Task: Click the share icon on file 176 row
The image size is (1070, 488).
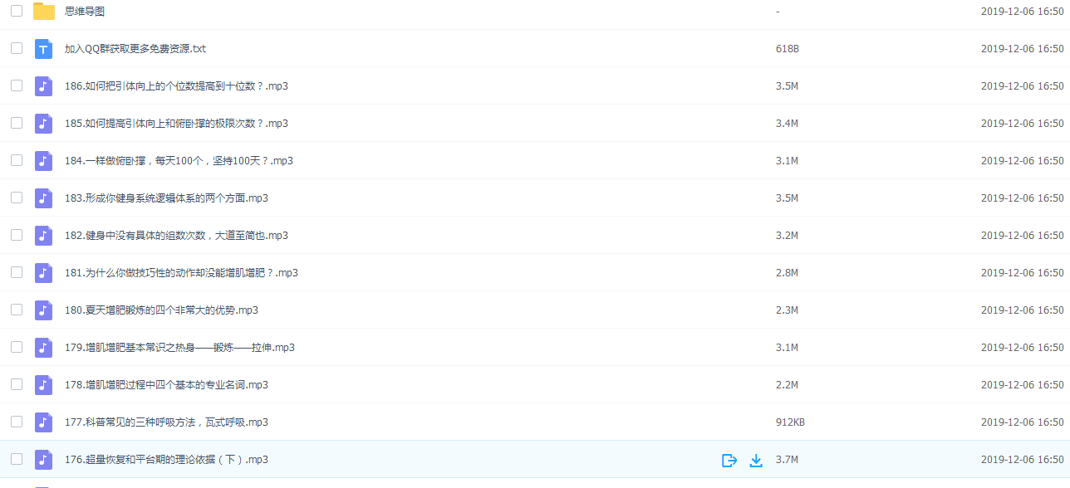Action: 729,460
